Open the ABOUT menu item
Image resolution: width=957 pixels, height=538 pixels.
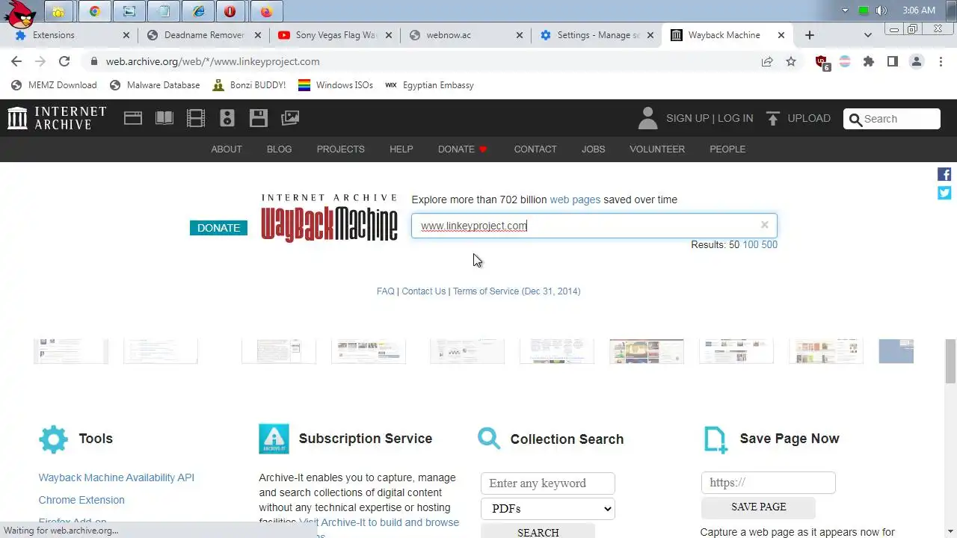pos(227,149)
